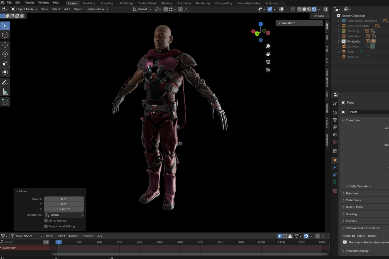
Task: Click the zoom magnifier viewport icon
Action: click(268, 47)
